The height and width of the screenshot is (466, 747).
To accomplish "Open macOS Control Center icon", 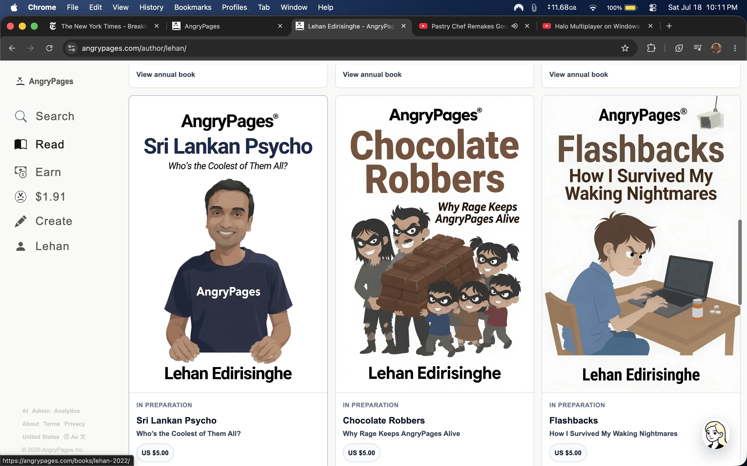I will click(653, 8).
